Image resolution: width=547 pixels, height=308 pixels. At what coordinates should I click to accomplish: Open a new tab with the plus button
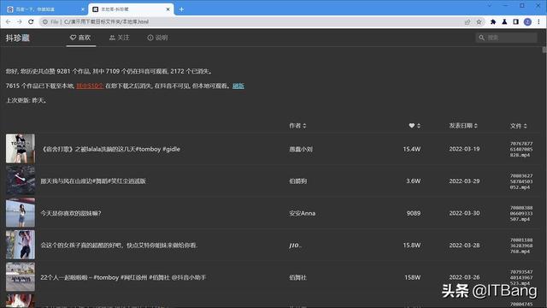181,9
